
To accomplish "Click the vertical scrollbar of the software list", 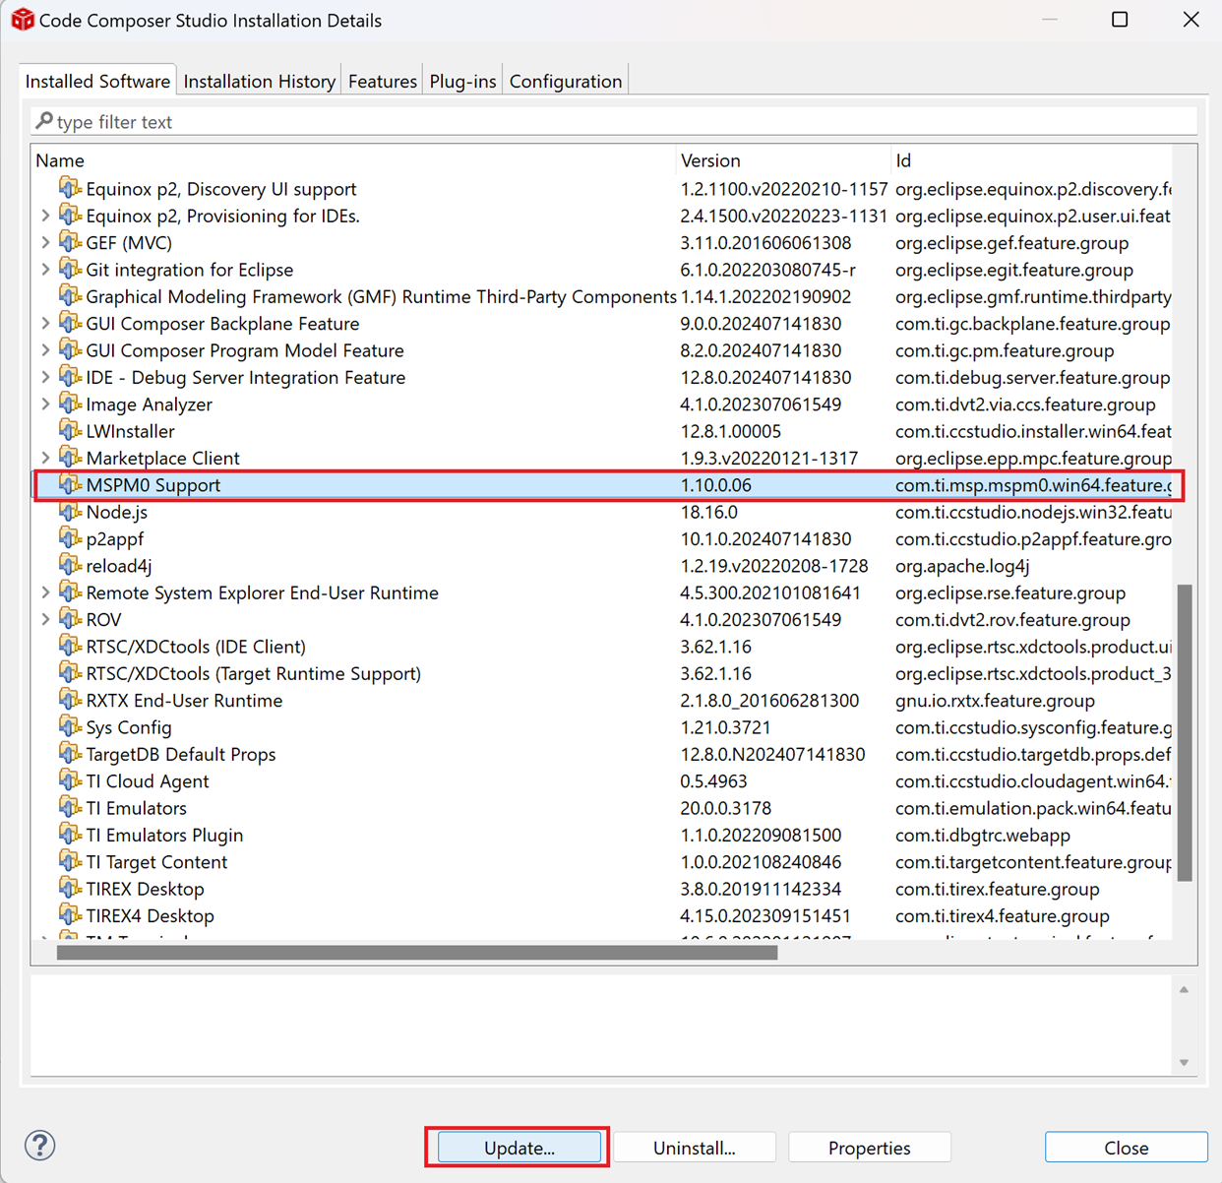I will coord(1185,732).
